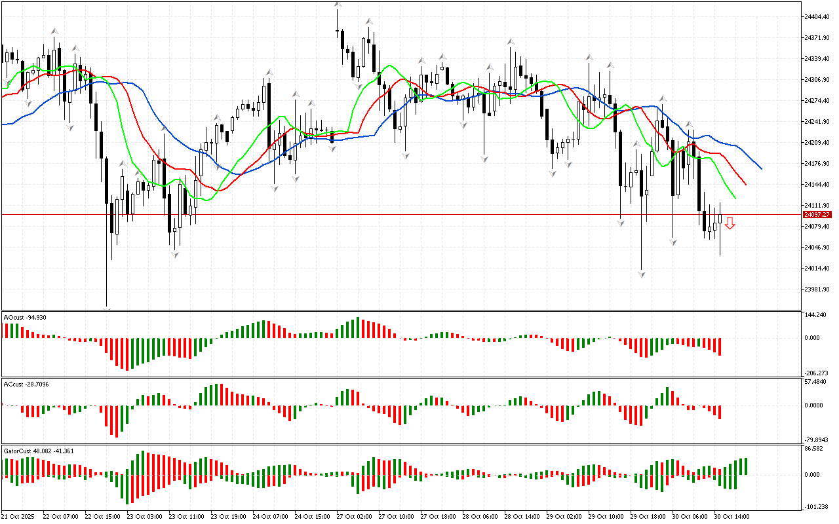Click the rightmost green GatorCust bar
The height and width of the screenshot is (524, 839).
click(x=746, y=466)
